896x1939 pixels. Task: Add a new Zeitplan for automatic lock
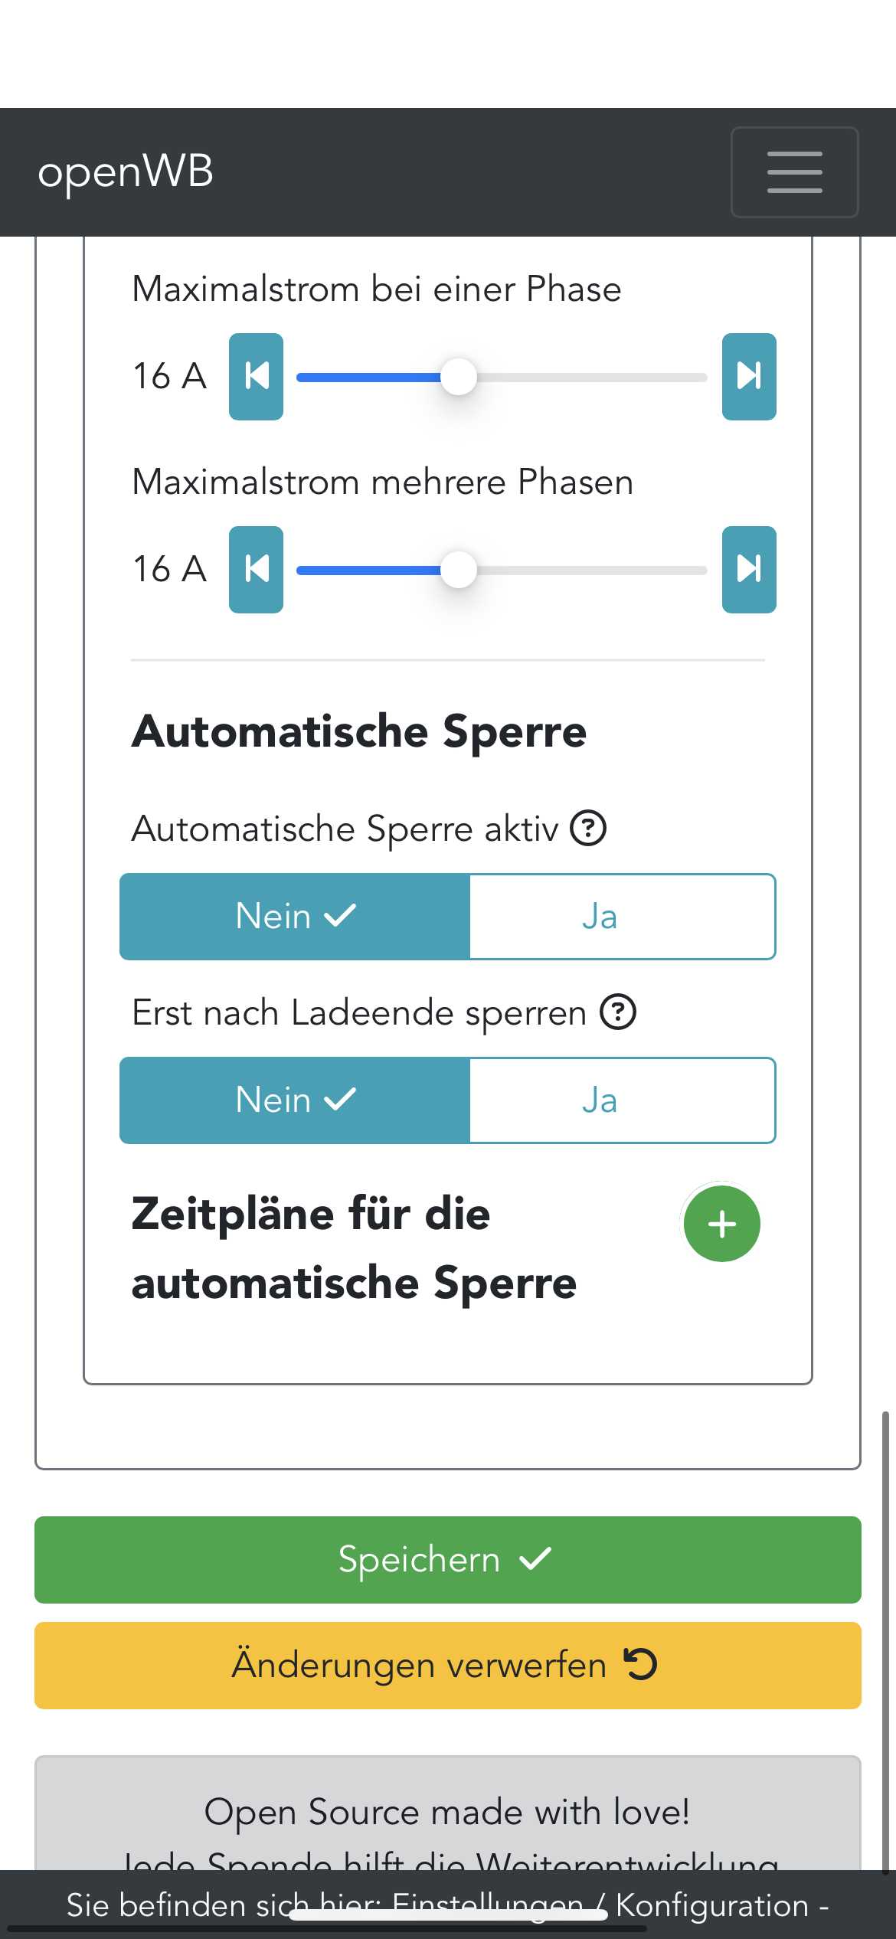pyautogui.click(x=721, y=1224)
